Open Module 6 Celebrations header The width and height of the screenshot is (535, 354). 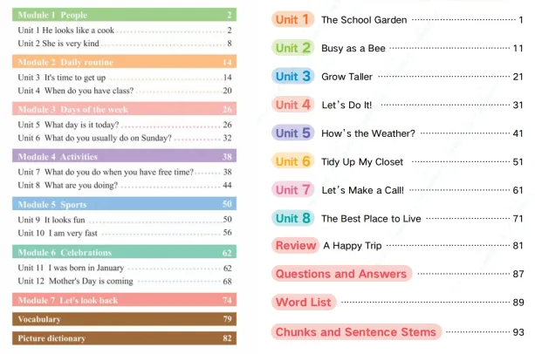(x=124, y=252)
